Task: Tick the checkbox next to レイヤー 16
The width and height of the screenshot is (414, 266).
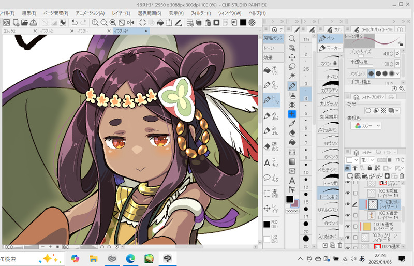Action: click(356, 226)
